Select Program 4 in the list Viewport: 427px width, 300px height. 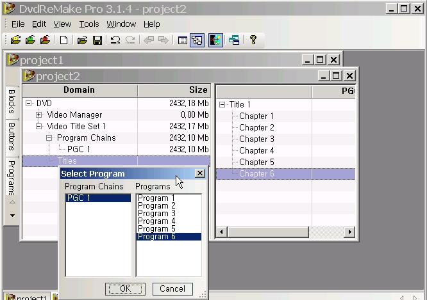(x=169, y=221)
